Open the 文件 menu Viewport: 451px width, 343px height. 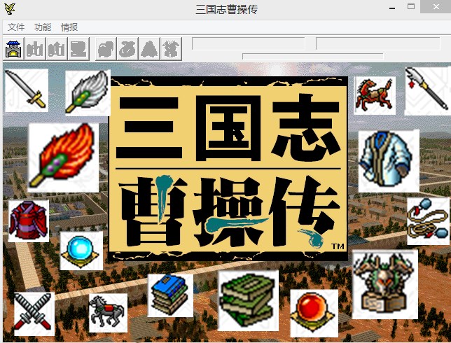(16, 27)
